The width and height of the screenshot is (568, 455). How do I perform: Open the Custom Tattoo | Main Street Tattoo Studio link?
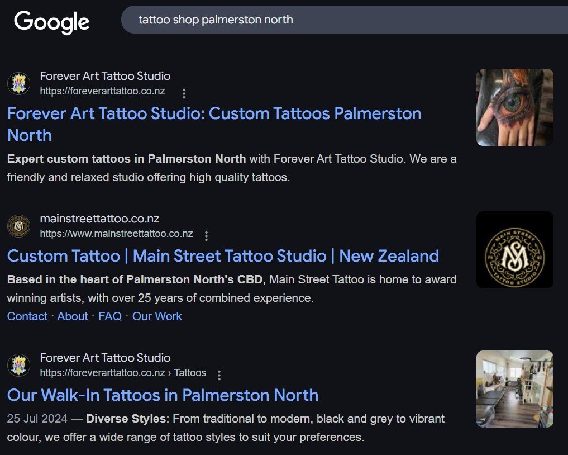click(x=223, y=256)
